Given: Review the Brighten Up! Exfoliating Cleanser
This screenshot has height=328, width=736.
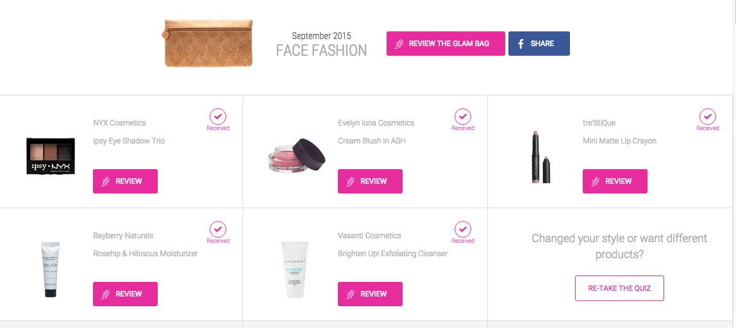Looking at the screenshot, I should click(370, 294).
